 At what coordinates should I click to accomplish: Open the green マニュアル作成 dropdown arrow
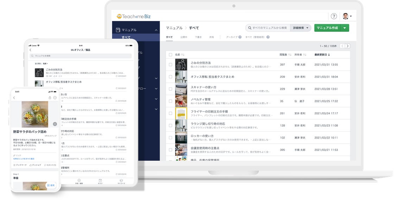click(x=345, y=28)
